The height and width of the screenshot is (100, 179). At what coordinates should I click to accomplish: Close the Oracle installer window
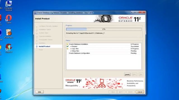142,12
